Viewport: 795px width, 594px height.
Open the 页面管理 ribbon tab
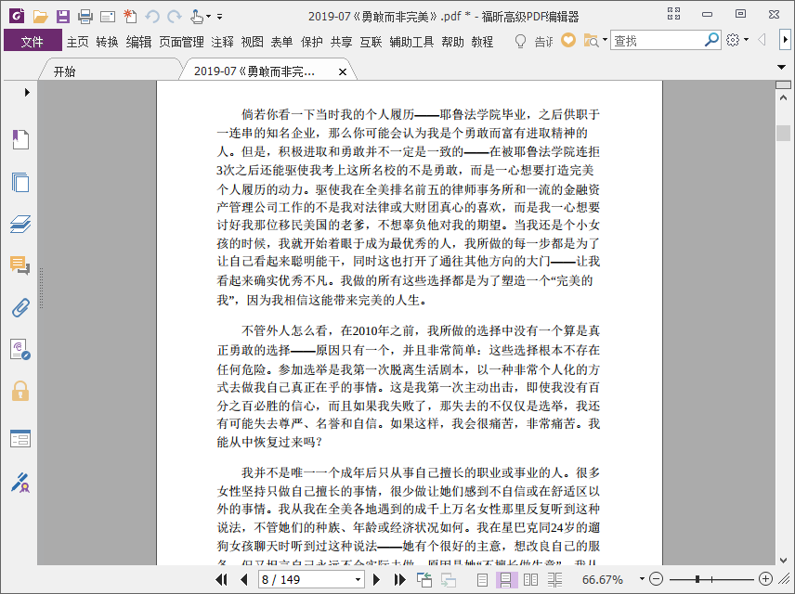click(181, 42)
